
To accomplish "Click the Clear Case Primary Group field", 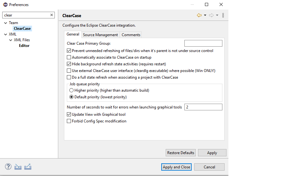I will coord(203,43).
